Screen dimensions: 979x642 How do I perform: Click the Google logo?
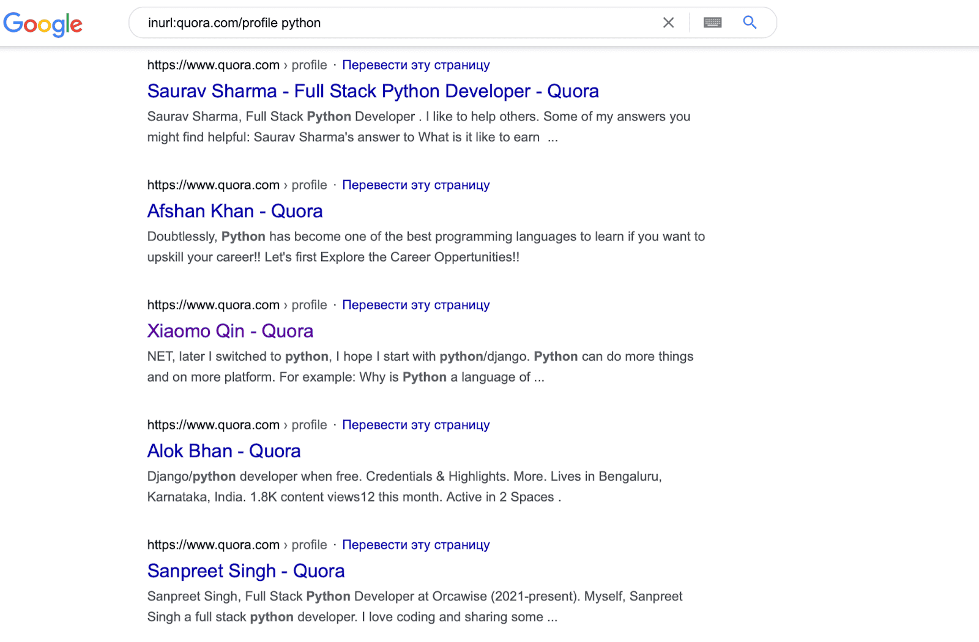point(43,24)
